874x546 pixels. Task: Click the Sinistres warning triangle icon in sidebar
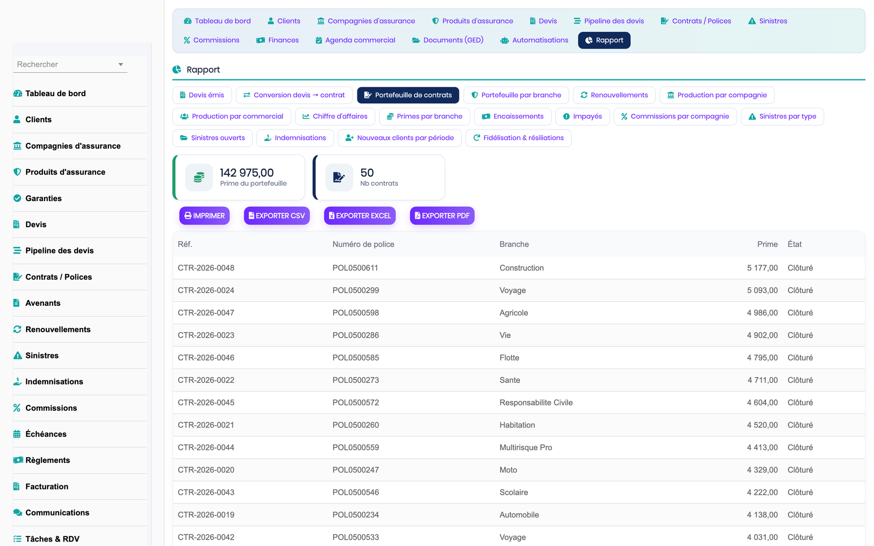click(18, 355)
